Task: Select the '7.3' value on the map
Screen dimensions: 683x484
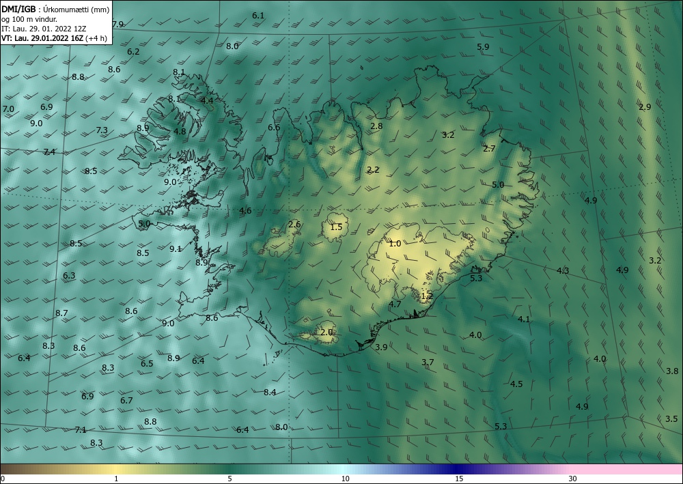Action: (x=102, y=130)
